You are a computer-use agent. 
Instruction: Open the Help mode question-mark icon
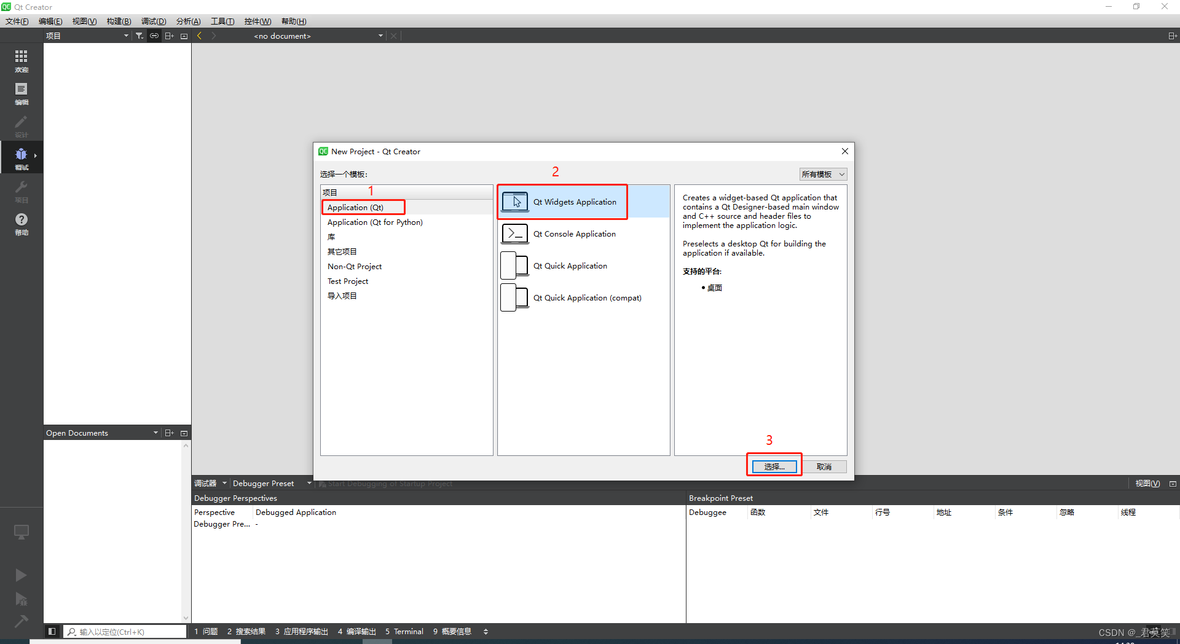click(22, 224)
